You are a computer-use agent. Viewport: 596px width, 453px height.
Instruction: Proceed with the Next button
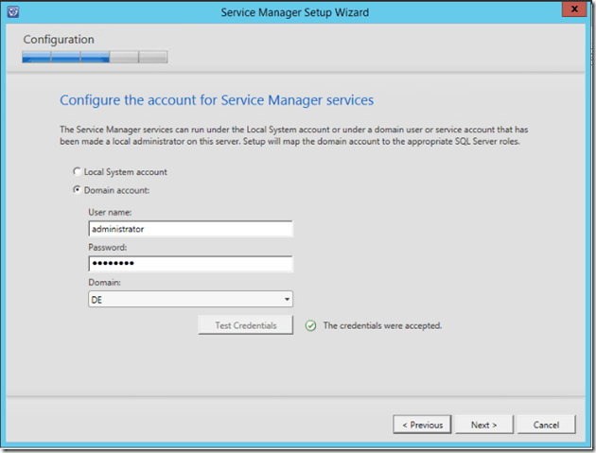tap(483, 425)
